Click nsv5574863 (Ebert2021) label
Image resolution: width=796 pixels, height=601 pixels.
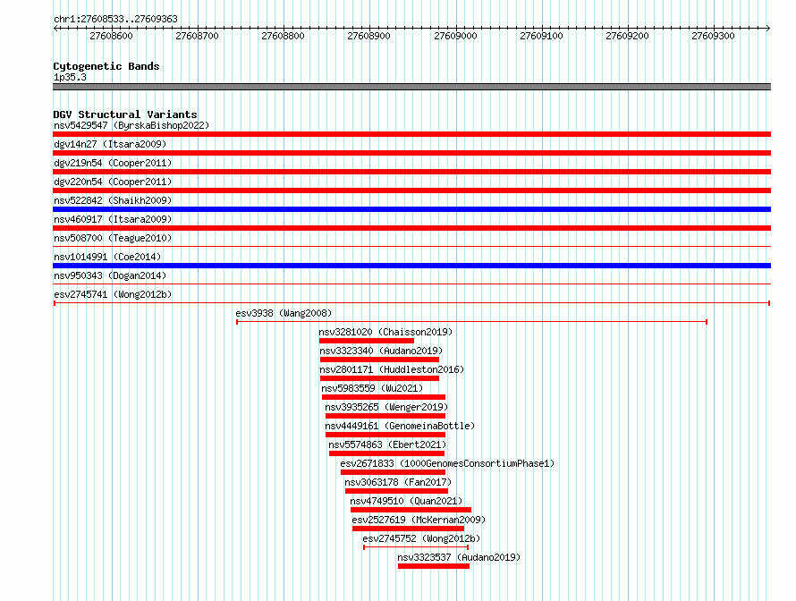click(x=387, y=444)
